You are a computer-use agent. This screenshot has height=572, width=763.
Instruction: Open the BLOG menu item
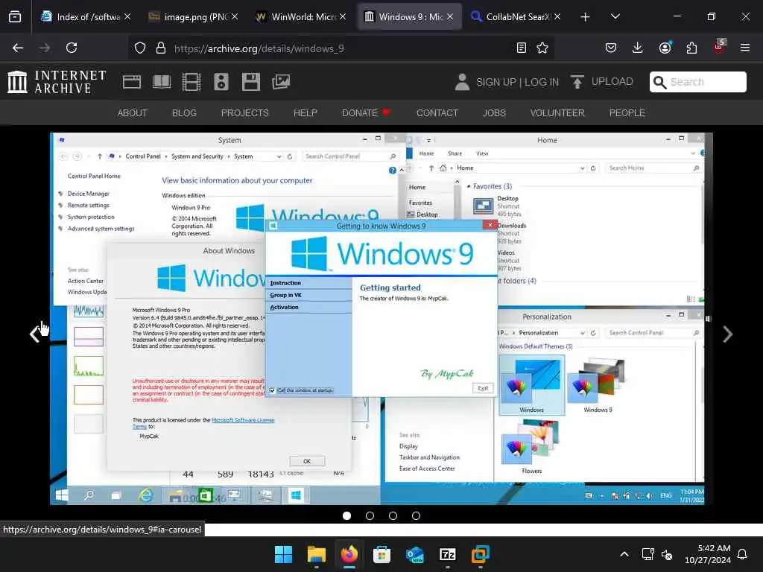tap(184, 113)
